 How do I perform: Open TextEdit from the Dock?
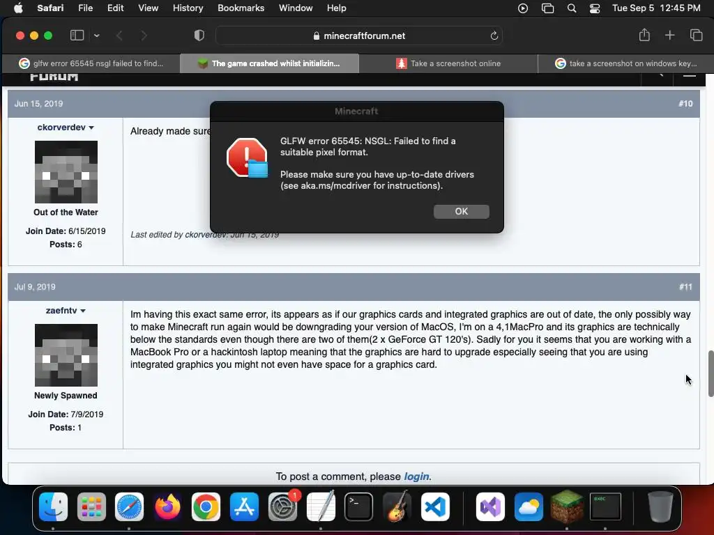(321, 506)
